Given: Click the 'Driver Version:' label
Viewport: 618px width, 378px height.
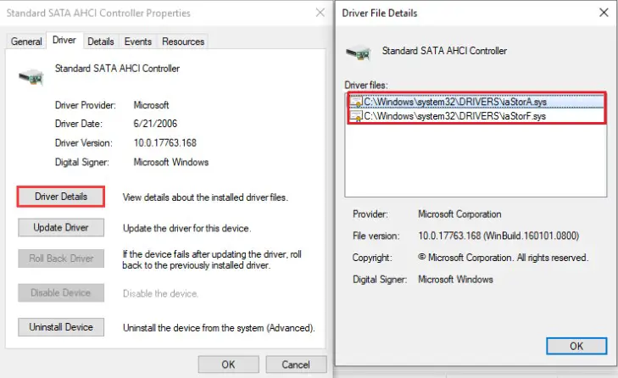Looking at the screenshot, I should [84, 142].
